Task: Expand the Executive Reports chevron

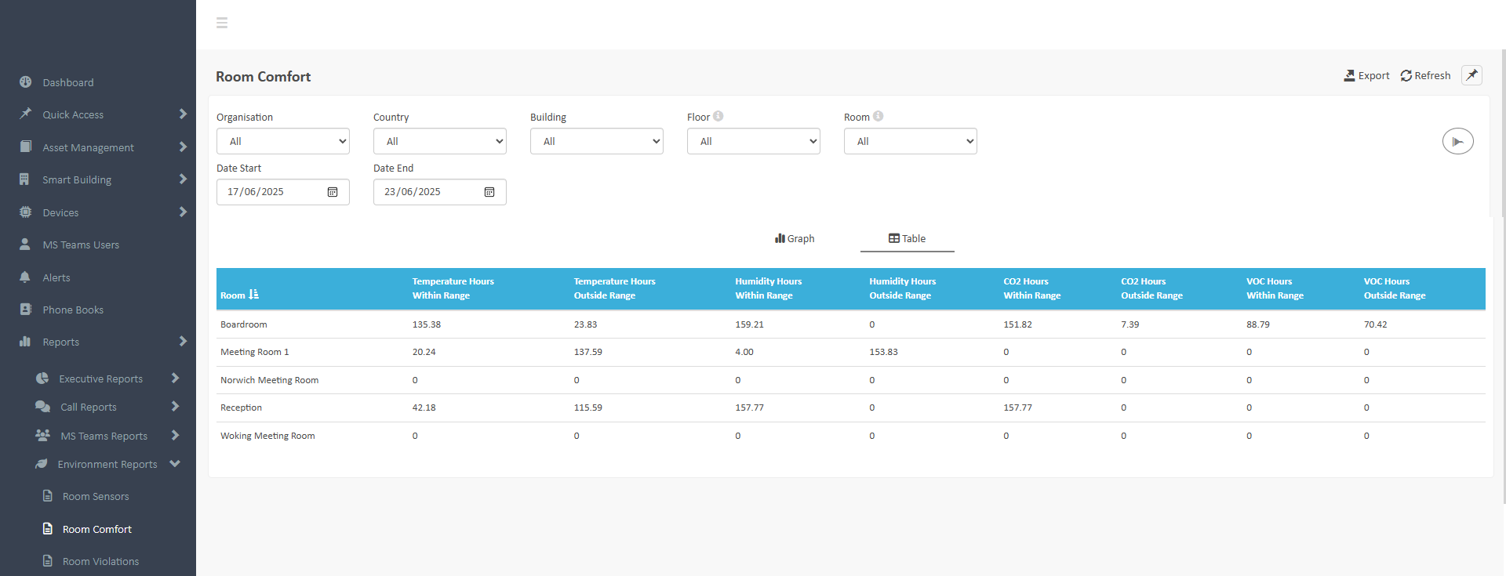Action: point(175,378)
